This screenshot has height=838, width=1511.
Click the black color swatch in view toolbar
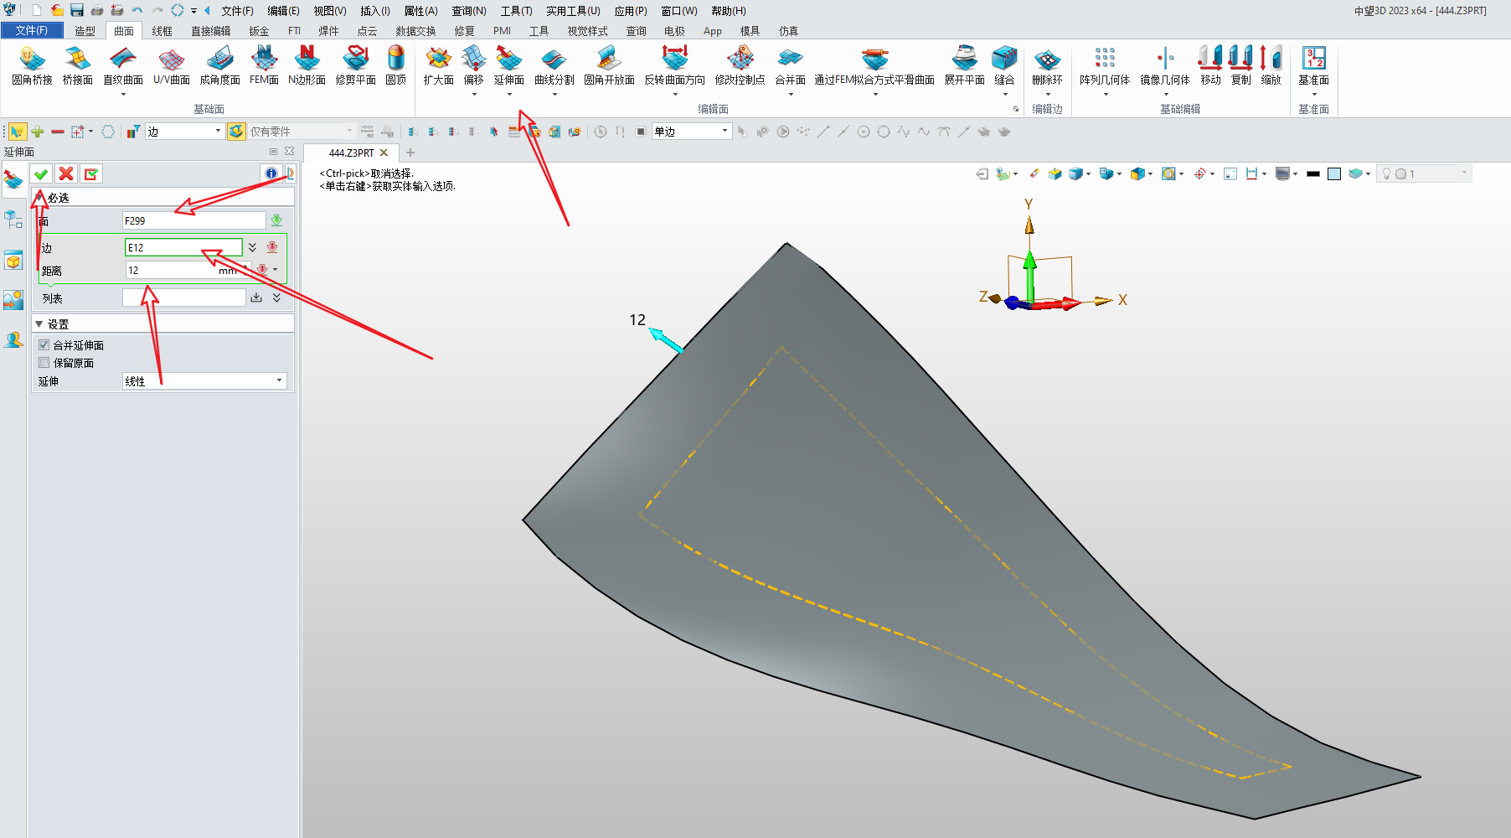tap(1312, 173)
